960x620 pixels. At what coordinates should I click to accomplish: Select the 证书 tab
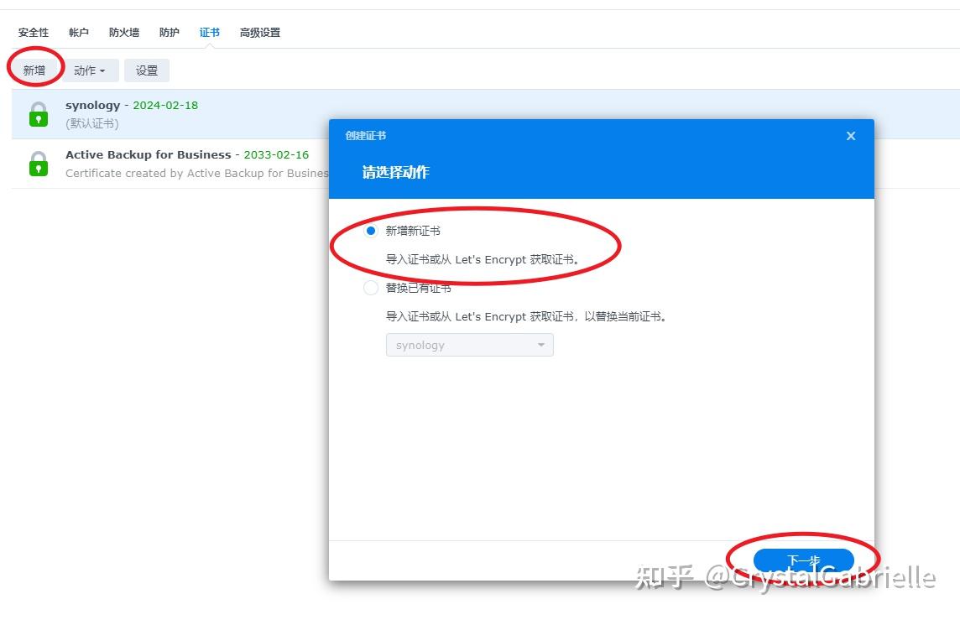pos(209,32)
